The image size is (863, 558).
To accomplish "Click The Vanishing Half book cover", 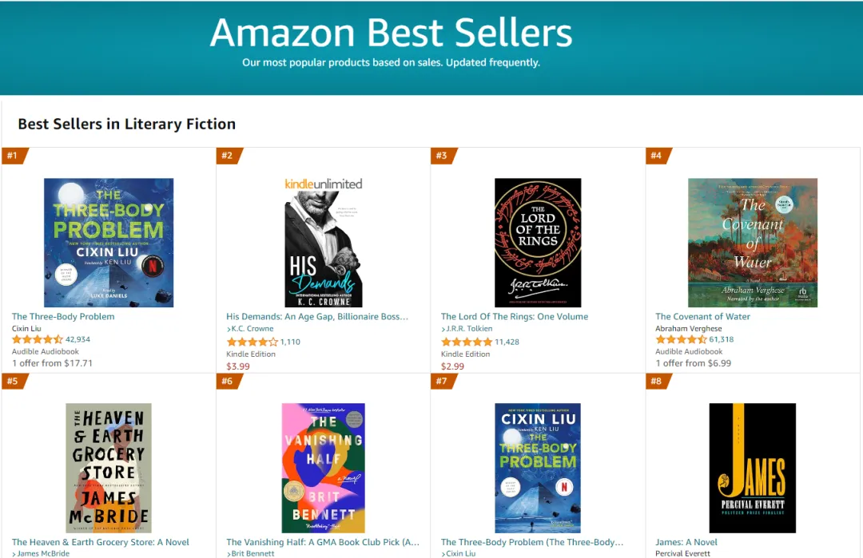I will (323, 468).
